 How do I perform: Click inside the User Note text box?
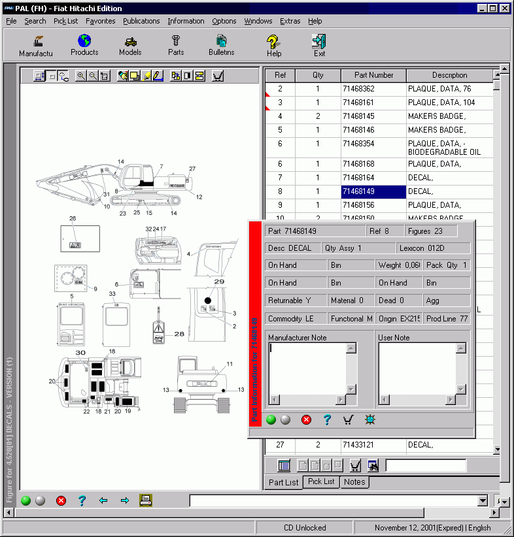click(x=417, y=368)
